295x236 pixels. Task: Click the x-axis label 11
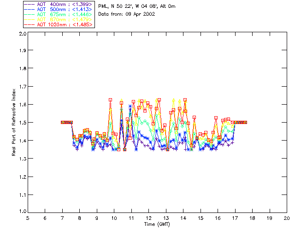coord(131,218)
